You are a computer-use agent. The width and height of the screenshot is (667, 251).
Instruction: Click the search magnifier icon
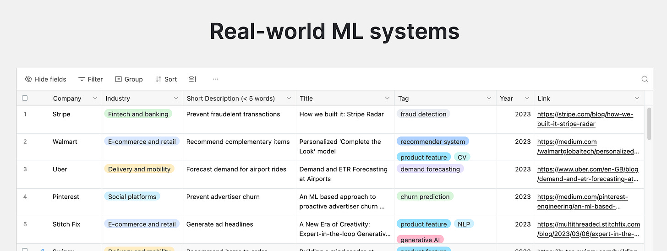click(x=645, y=79)
